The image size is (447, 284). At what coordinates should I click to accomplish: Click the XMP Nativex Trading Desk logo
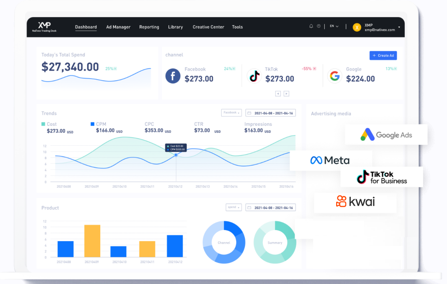point(44,27)
